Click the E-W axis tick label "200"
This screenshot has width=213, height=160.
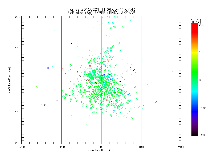[181, 147]
